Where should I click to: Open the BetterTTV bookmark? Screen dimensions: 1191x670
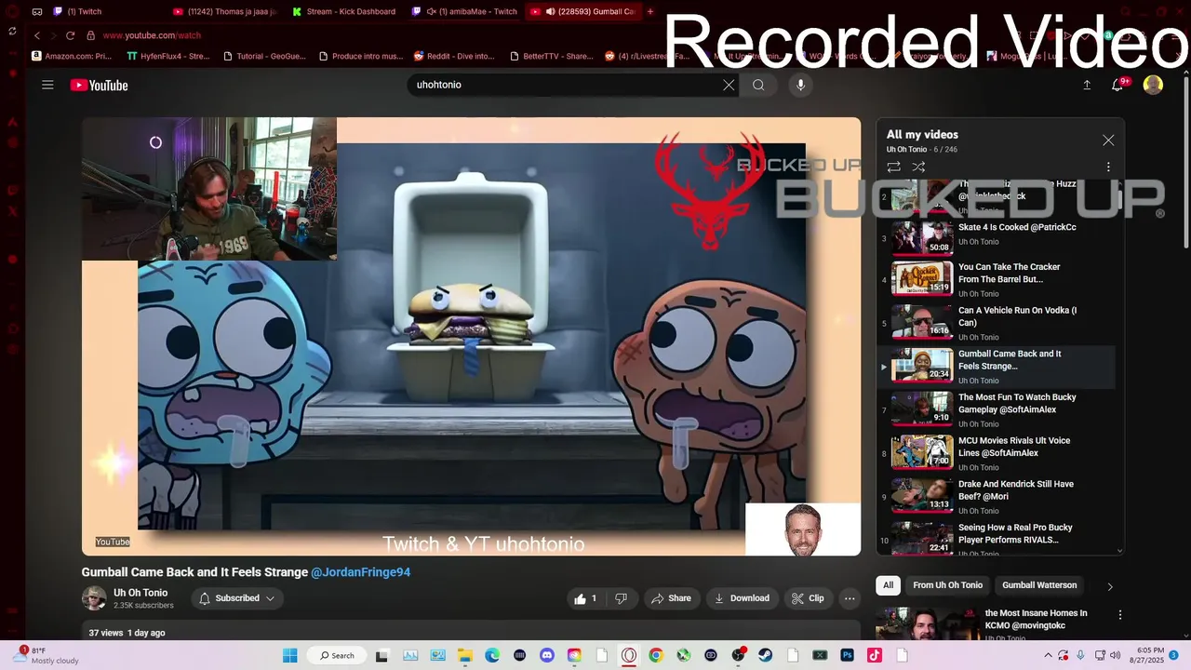tap(552, 56)
